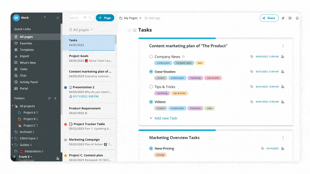The image size is (310, 174).
Task: Create a new page with Page button
Action: [105, 18]
